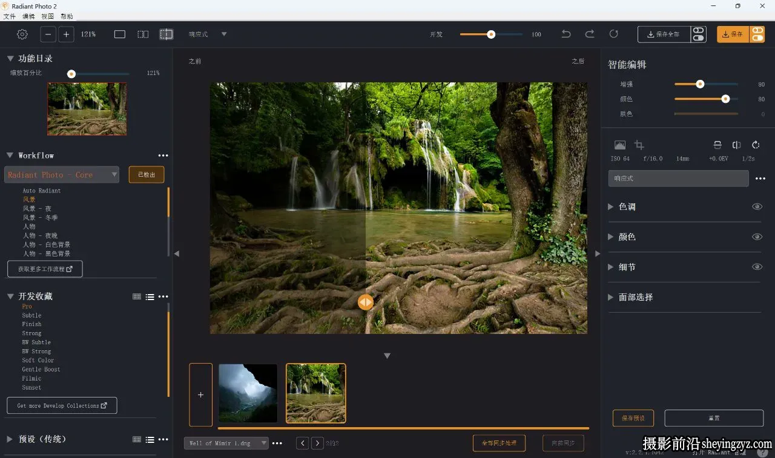Image resolution: width=775 pixels, height=458 pixels.
Task: Reset edits with the circular arrow icon
Action: (x=614, y=34)
